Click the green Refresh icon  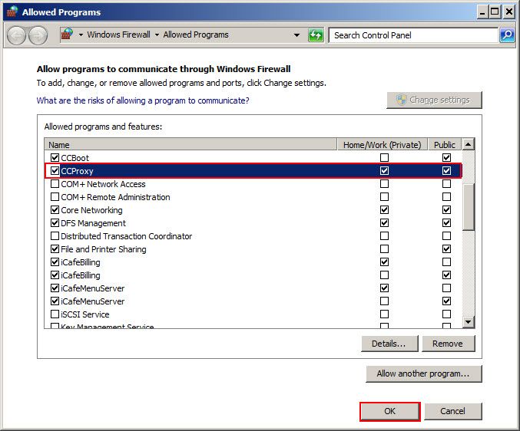[x=316, y=35]
